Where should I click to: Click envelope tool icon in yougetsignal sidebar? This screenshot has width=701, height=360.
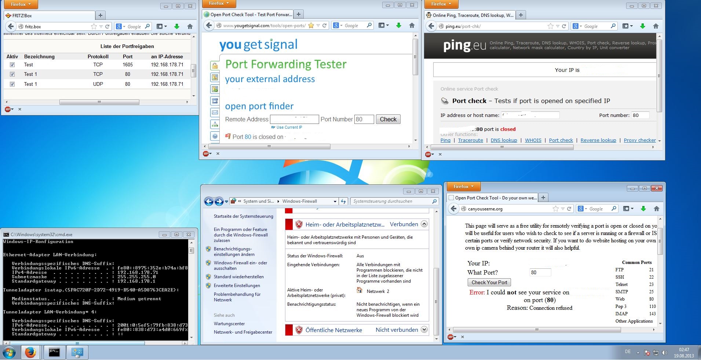pyautogui.click(x=215, y=113)
